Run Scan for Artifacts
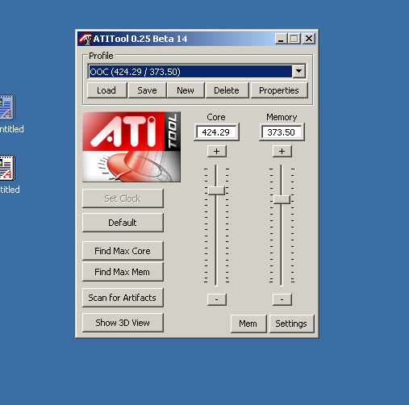Image resolution: width=409 pixels, height=405 pixels. tap(123, 298)
